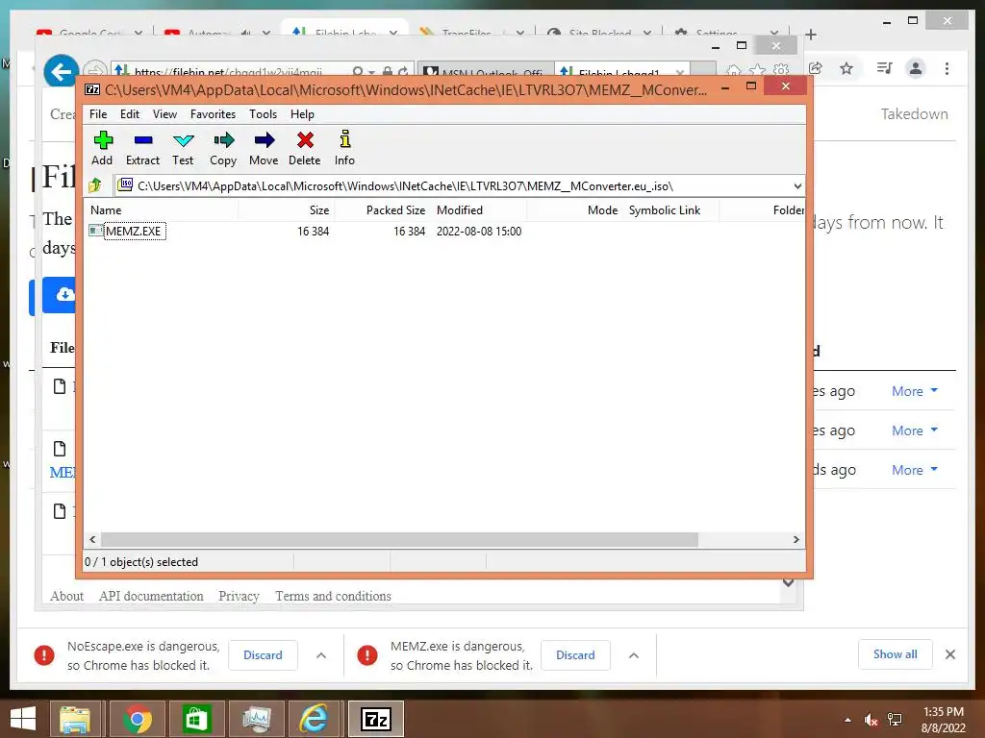Open the Chrome profile avatar

click(916, 68)
